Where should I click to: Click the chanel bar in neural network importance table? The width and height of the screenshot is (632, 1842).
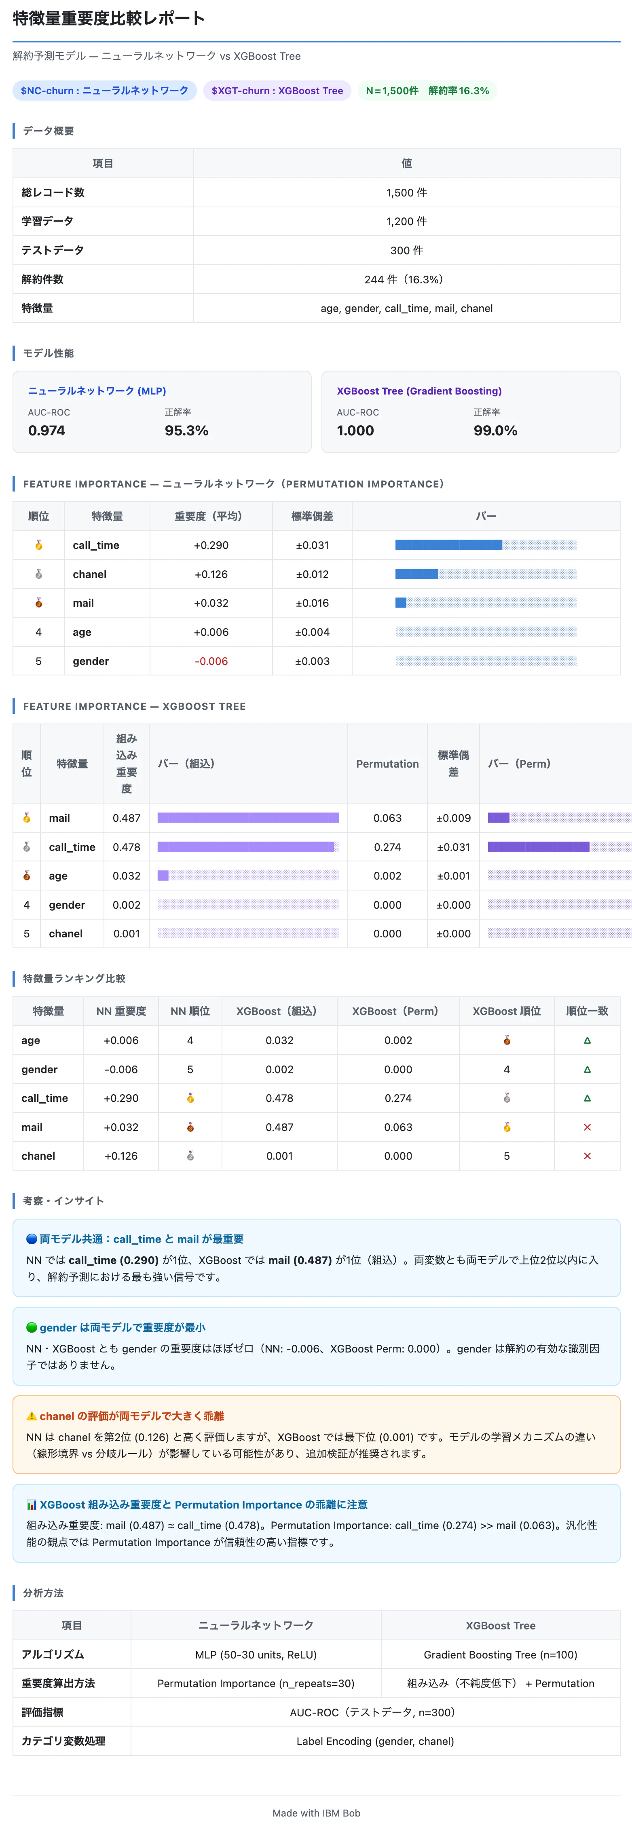486,574
